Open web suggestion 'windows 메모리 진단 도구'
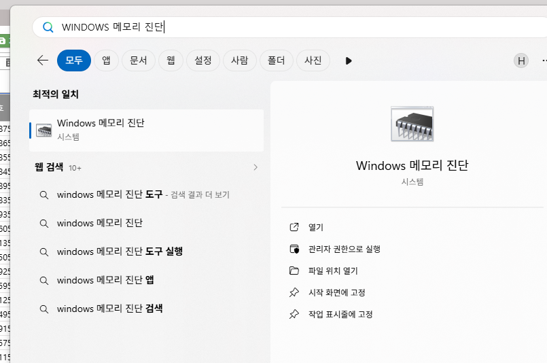This screenshot has width=547, height=363. [147, 194]
